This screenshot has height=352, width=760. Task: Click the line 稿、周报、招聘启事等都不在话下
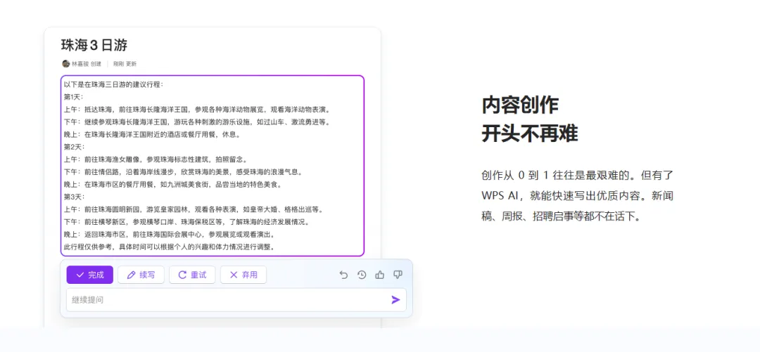click(562, 216)
